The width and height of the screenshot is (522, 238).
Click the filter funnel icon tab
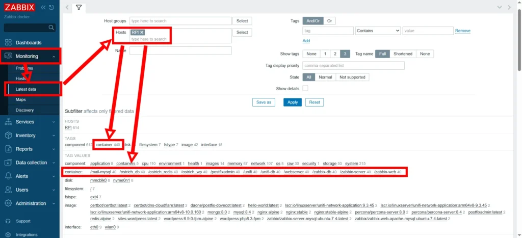pos(79,8)
